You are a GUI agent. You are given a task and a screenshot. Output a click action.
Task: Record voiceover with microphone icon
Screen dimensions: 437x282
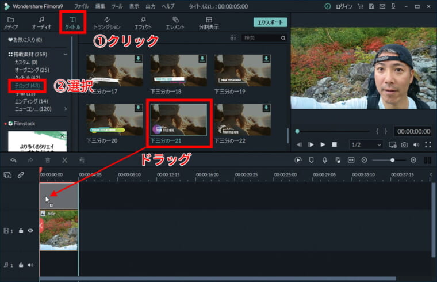coord(325,160)
